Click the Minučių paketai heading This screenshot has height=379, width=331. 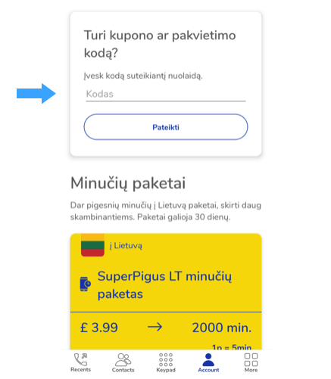coord(128,183)
